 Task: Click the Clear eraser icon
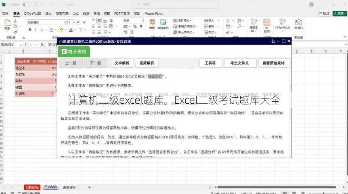click(228, 32)
